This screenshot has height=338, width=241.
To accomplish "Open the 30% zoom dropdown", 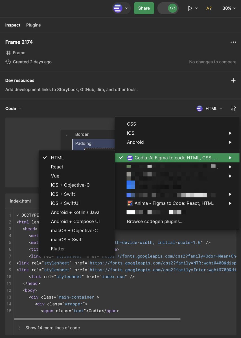I will click(x=229, y=8).
